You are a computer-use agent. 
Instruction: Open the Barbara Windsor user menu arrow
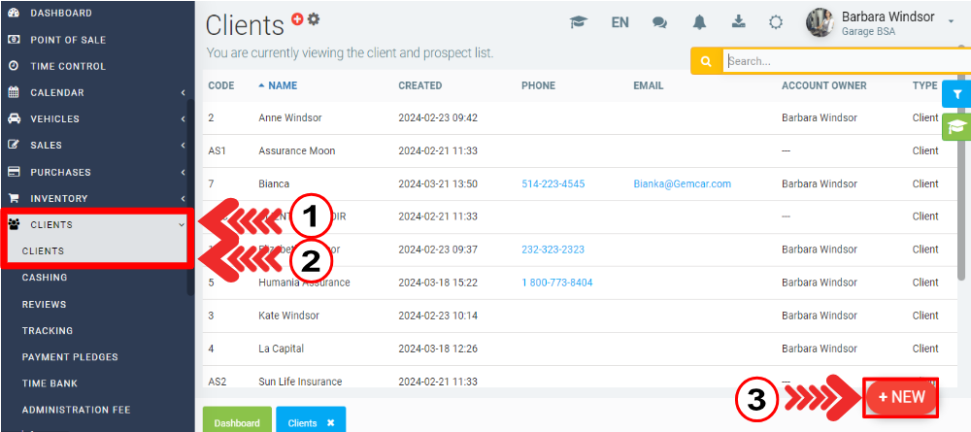point(950,19)
